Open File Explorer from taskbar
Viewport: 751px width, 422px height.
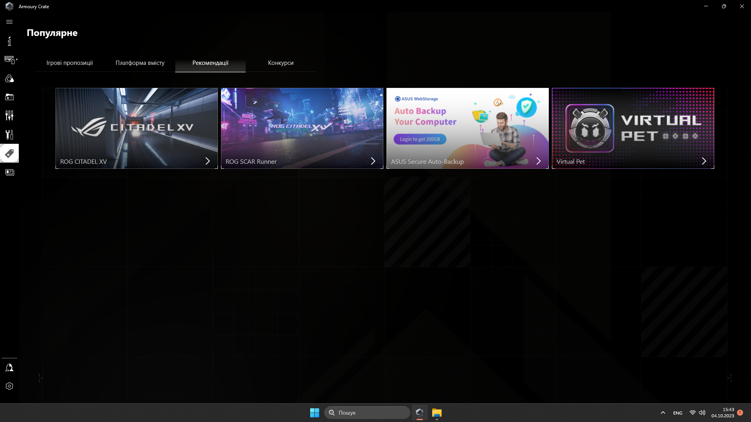(x=437, y=413)
